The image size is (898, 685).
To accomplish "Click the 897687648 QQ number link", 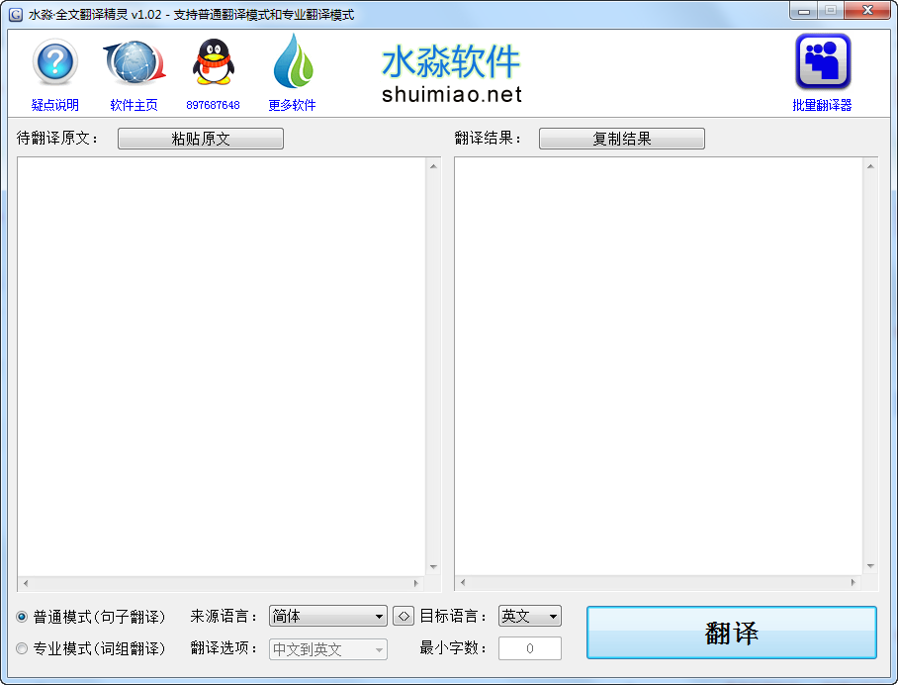I will (x=213, y=105).
